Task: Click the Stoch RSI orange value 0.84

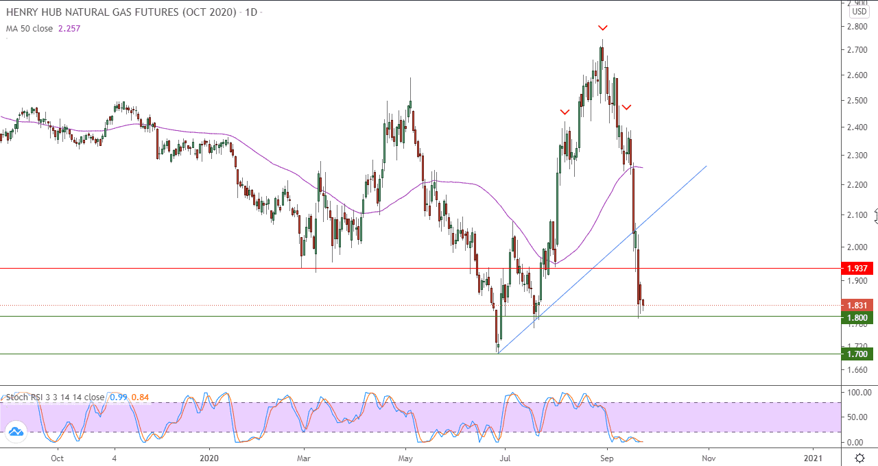Action: coord(141,397)
